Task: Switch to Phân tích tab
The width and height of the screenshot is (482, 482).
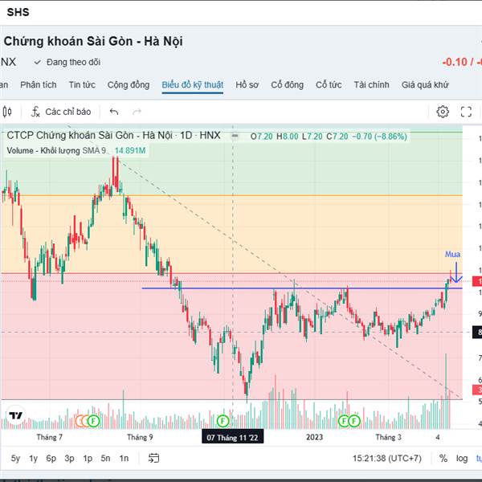Action: click(x=39, y=85)
